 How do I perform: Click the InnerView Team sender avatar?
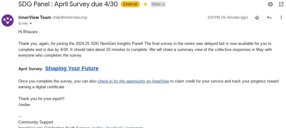(7, 20)
